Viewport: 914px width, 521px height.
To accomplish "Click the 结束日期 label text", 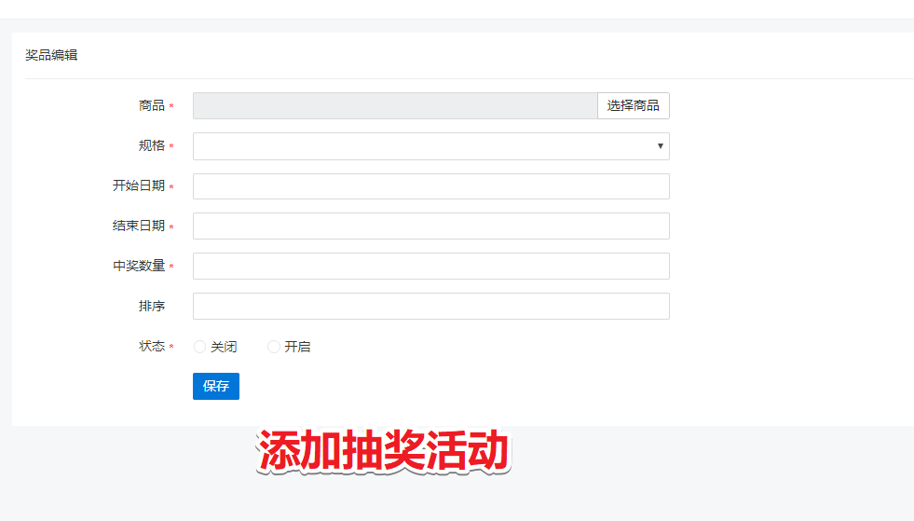I will pos(139,226).
